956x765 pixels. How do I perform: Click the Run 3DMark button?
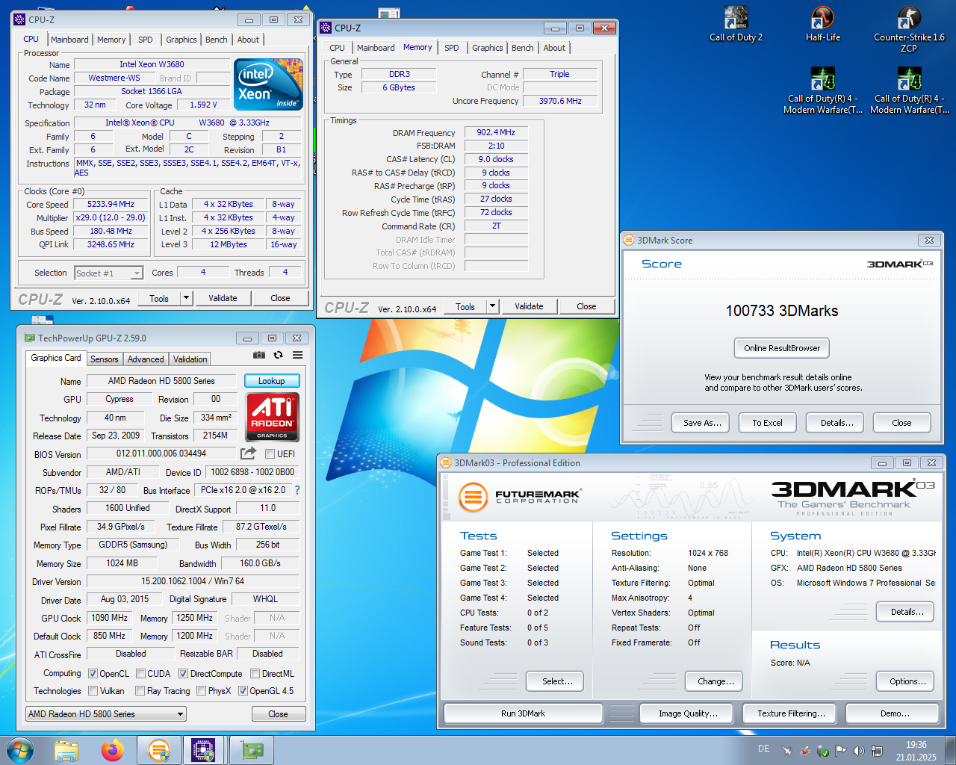[523, 713]
